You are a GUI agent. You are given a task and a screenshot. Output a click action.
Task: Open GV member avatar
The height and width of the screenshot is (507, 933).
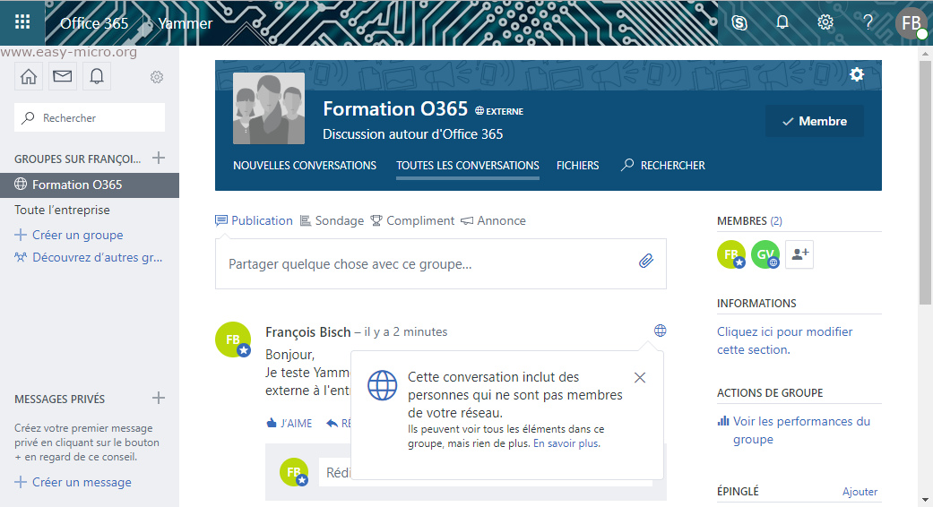click(x=765, y=254)
